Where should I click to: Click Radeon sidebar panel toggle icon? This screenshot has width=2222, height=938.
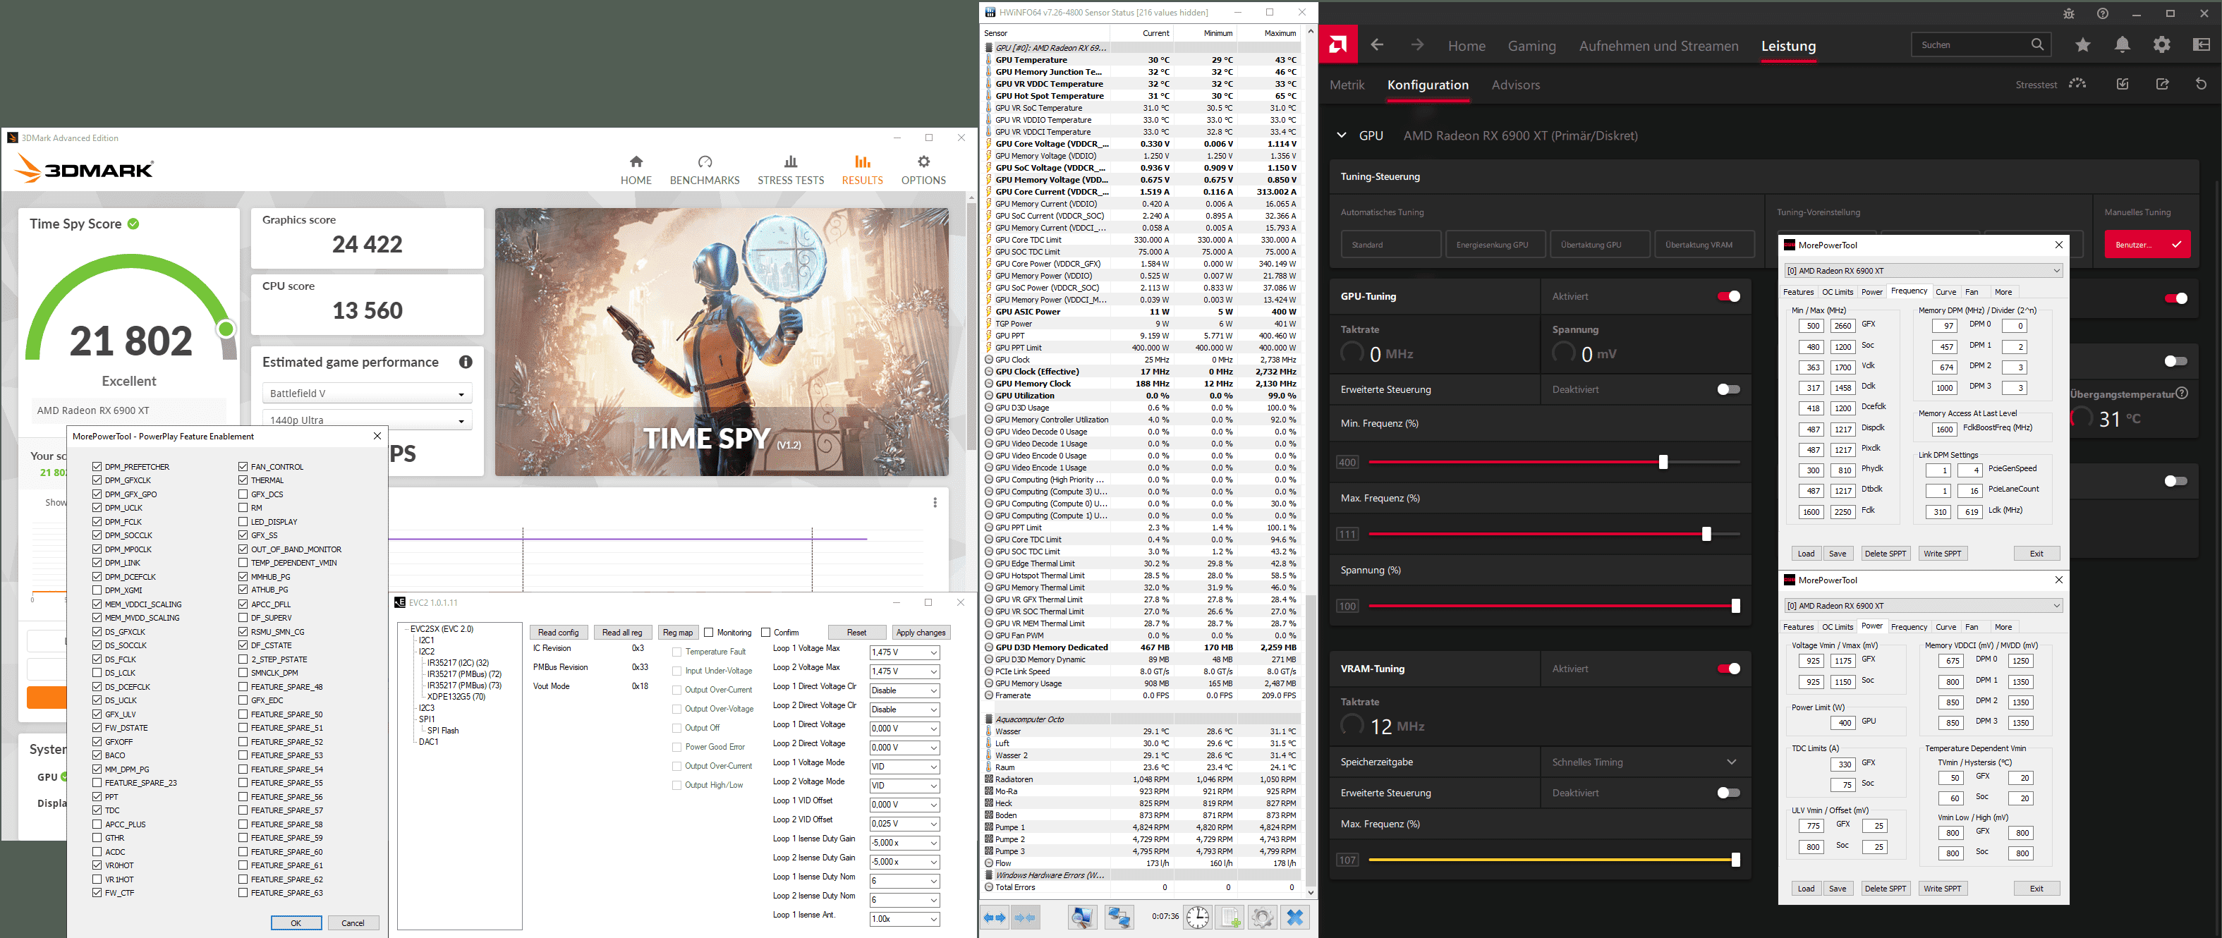(2200, 45)
